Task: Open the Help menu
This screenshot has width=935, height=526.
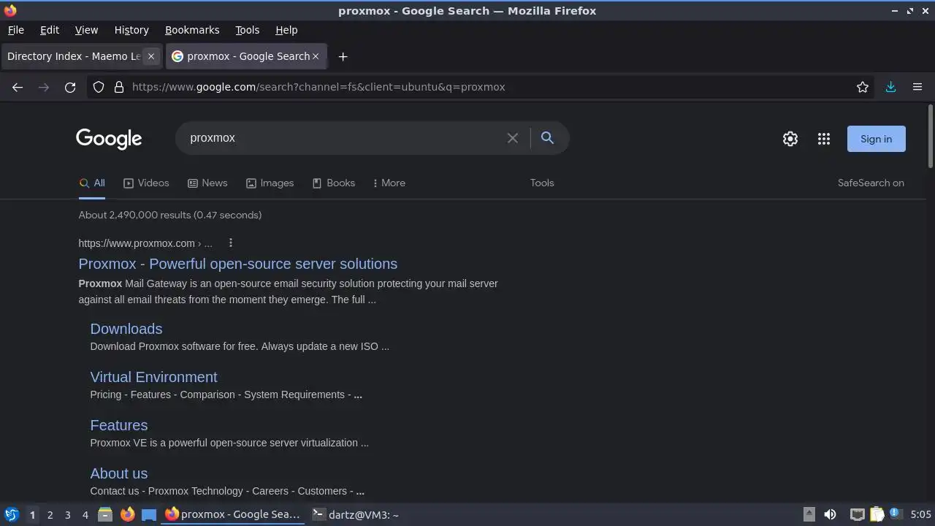Action: coord(286,30)
